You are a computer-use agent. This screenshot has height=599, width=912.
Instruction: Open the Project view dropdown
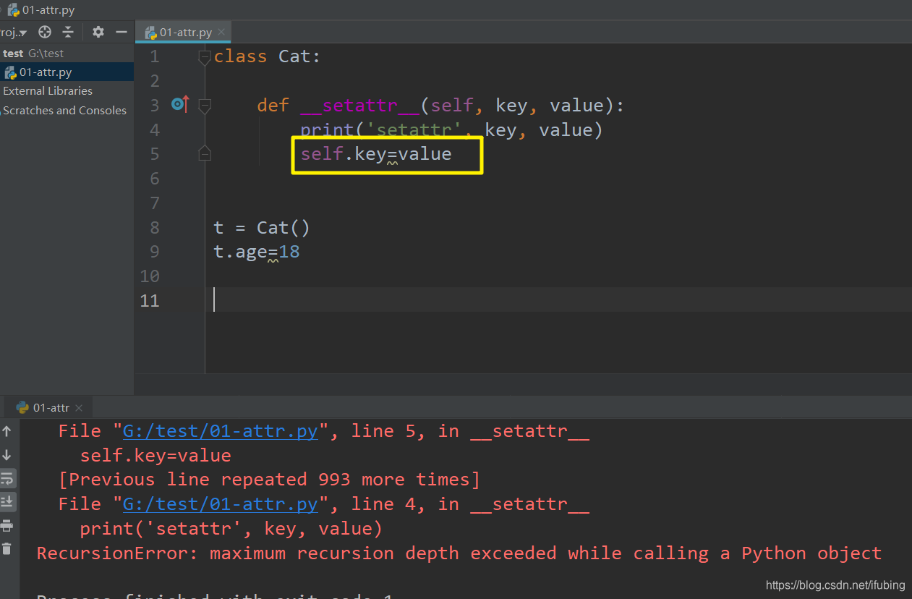(14, 33)
